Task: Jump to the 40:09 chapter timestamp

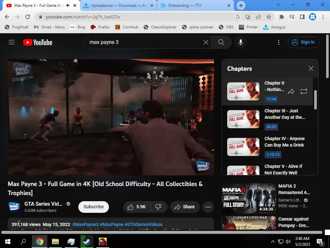Action: (271, 127)
